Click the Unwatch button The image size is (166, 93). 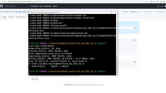tap(134, 12)
